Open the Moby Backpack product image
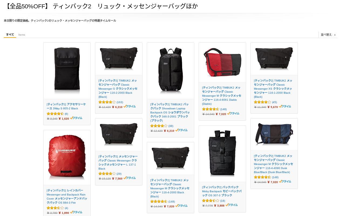Image resolution: width=340 pixels, height=216 pixels. (222, 154)
